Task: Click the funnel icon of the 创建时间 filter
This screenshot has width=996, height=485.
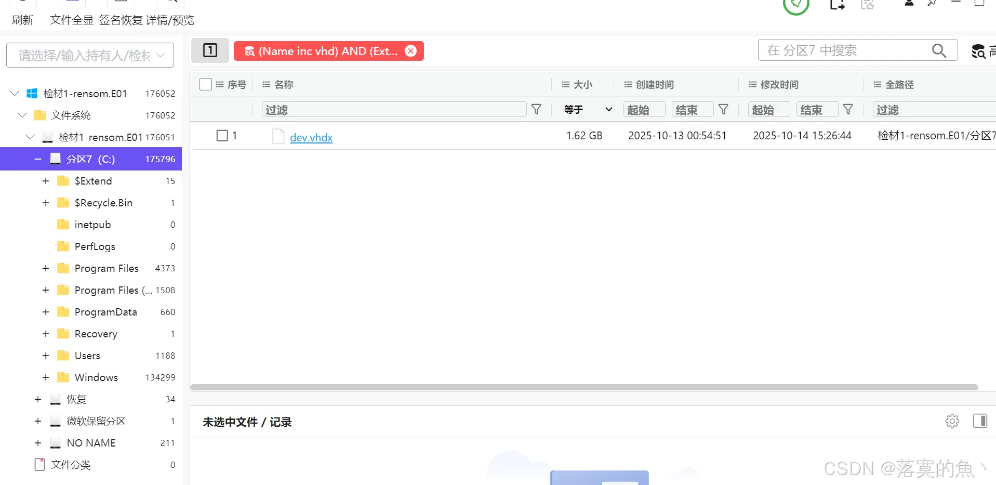Action: pos(723,109)
